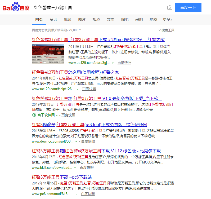This screenshot has height=199, width=211.
Task: Expand dropdown arrow beside www.bkill.com result
Action: [x=75, y=168]
